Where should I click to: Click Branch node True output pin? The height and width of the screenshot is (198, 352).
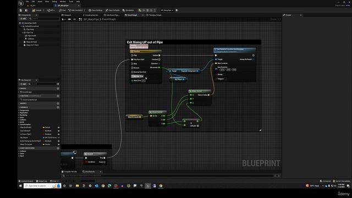105,158
